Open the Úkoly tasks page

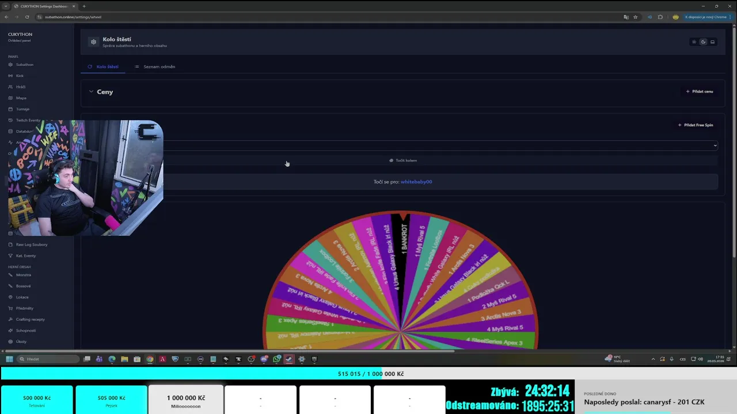pos(21,342)
